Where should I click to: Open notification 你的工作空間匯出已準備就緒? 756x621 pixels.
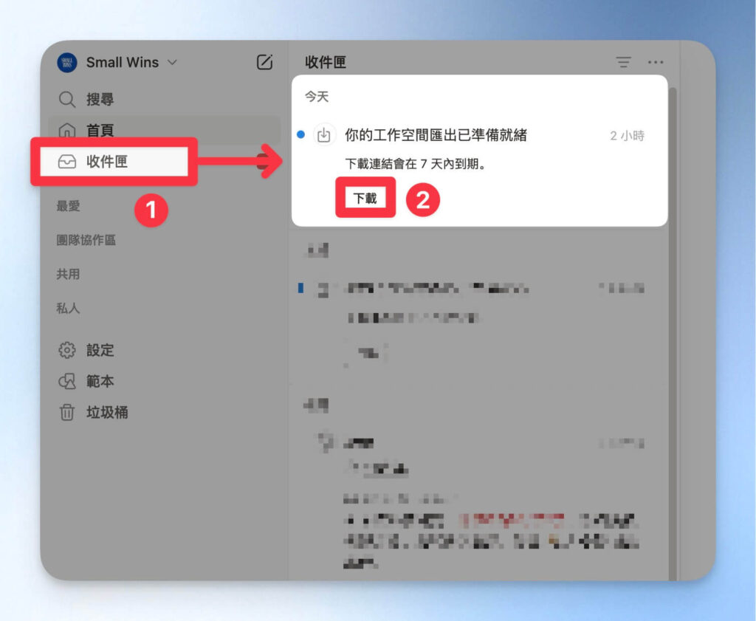436,135
